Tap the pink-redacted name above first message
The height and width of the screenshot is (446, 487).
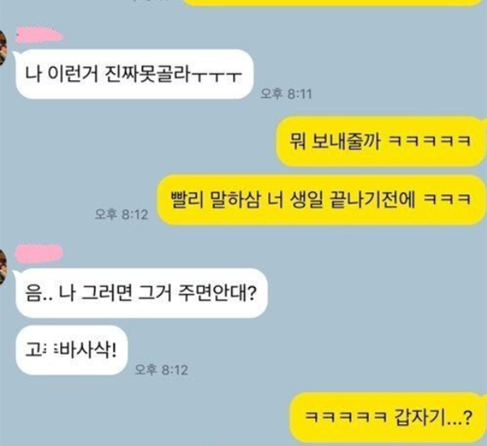pos(39,35)
